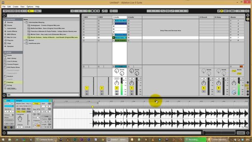Toggle the MIDI map mode switch
Viewport: 252px width, 142px height.
coord(232,11)
